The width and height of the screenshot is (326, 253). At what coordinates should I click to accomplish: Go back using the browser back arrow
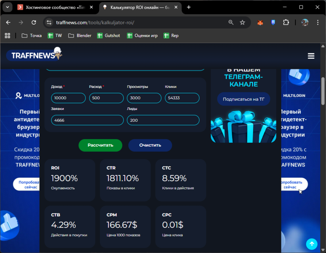[8, 22]
